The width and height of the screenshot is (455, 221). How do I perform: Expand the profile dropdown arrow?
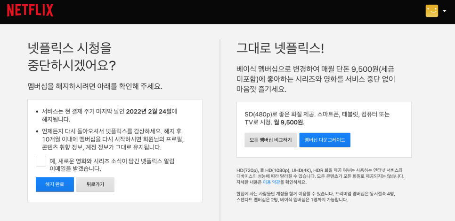pos(444,11)
